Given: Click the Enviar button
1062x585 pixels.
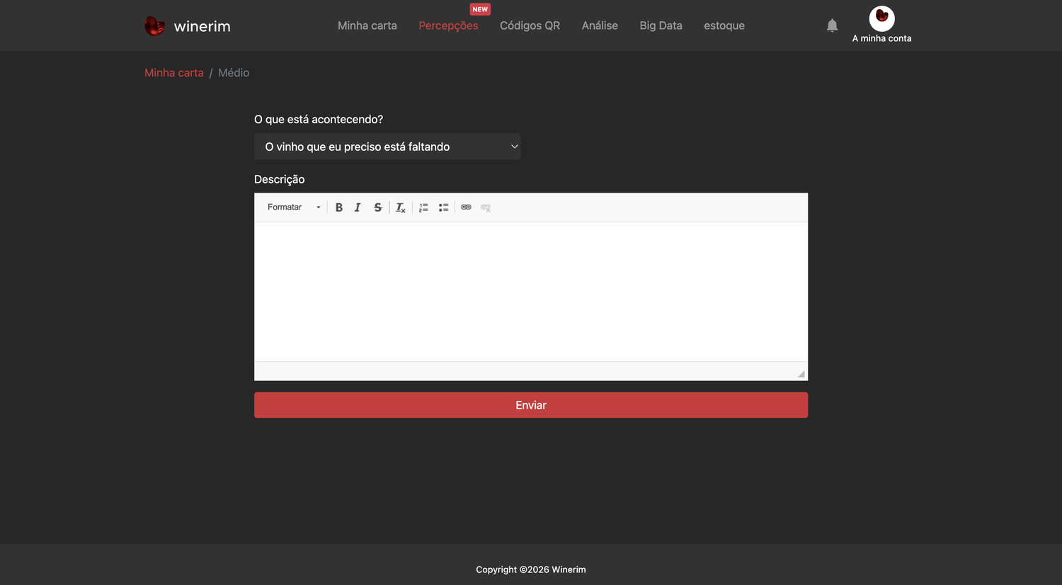Looking at the screenshot, I should pyautogui.click(x=531, y=405).
